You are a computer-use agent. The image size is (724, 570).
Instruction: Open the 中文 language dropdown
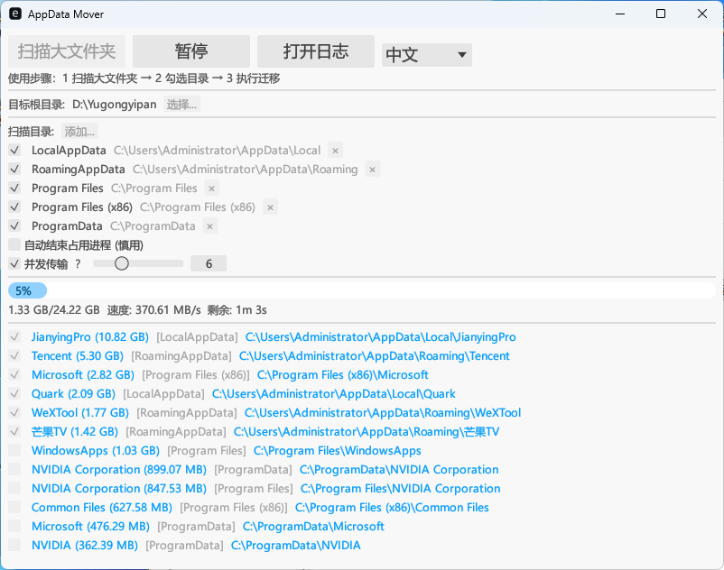point(426,54)
